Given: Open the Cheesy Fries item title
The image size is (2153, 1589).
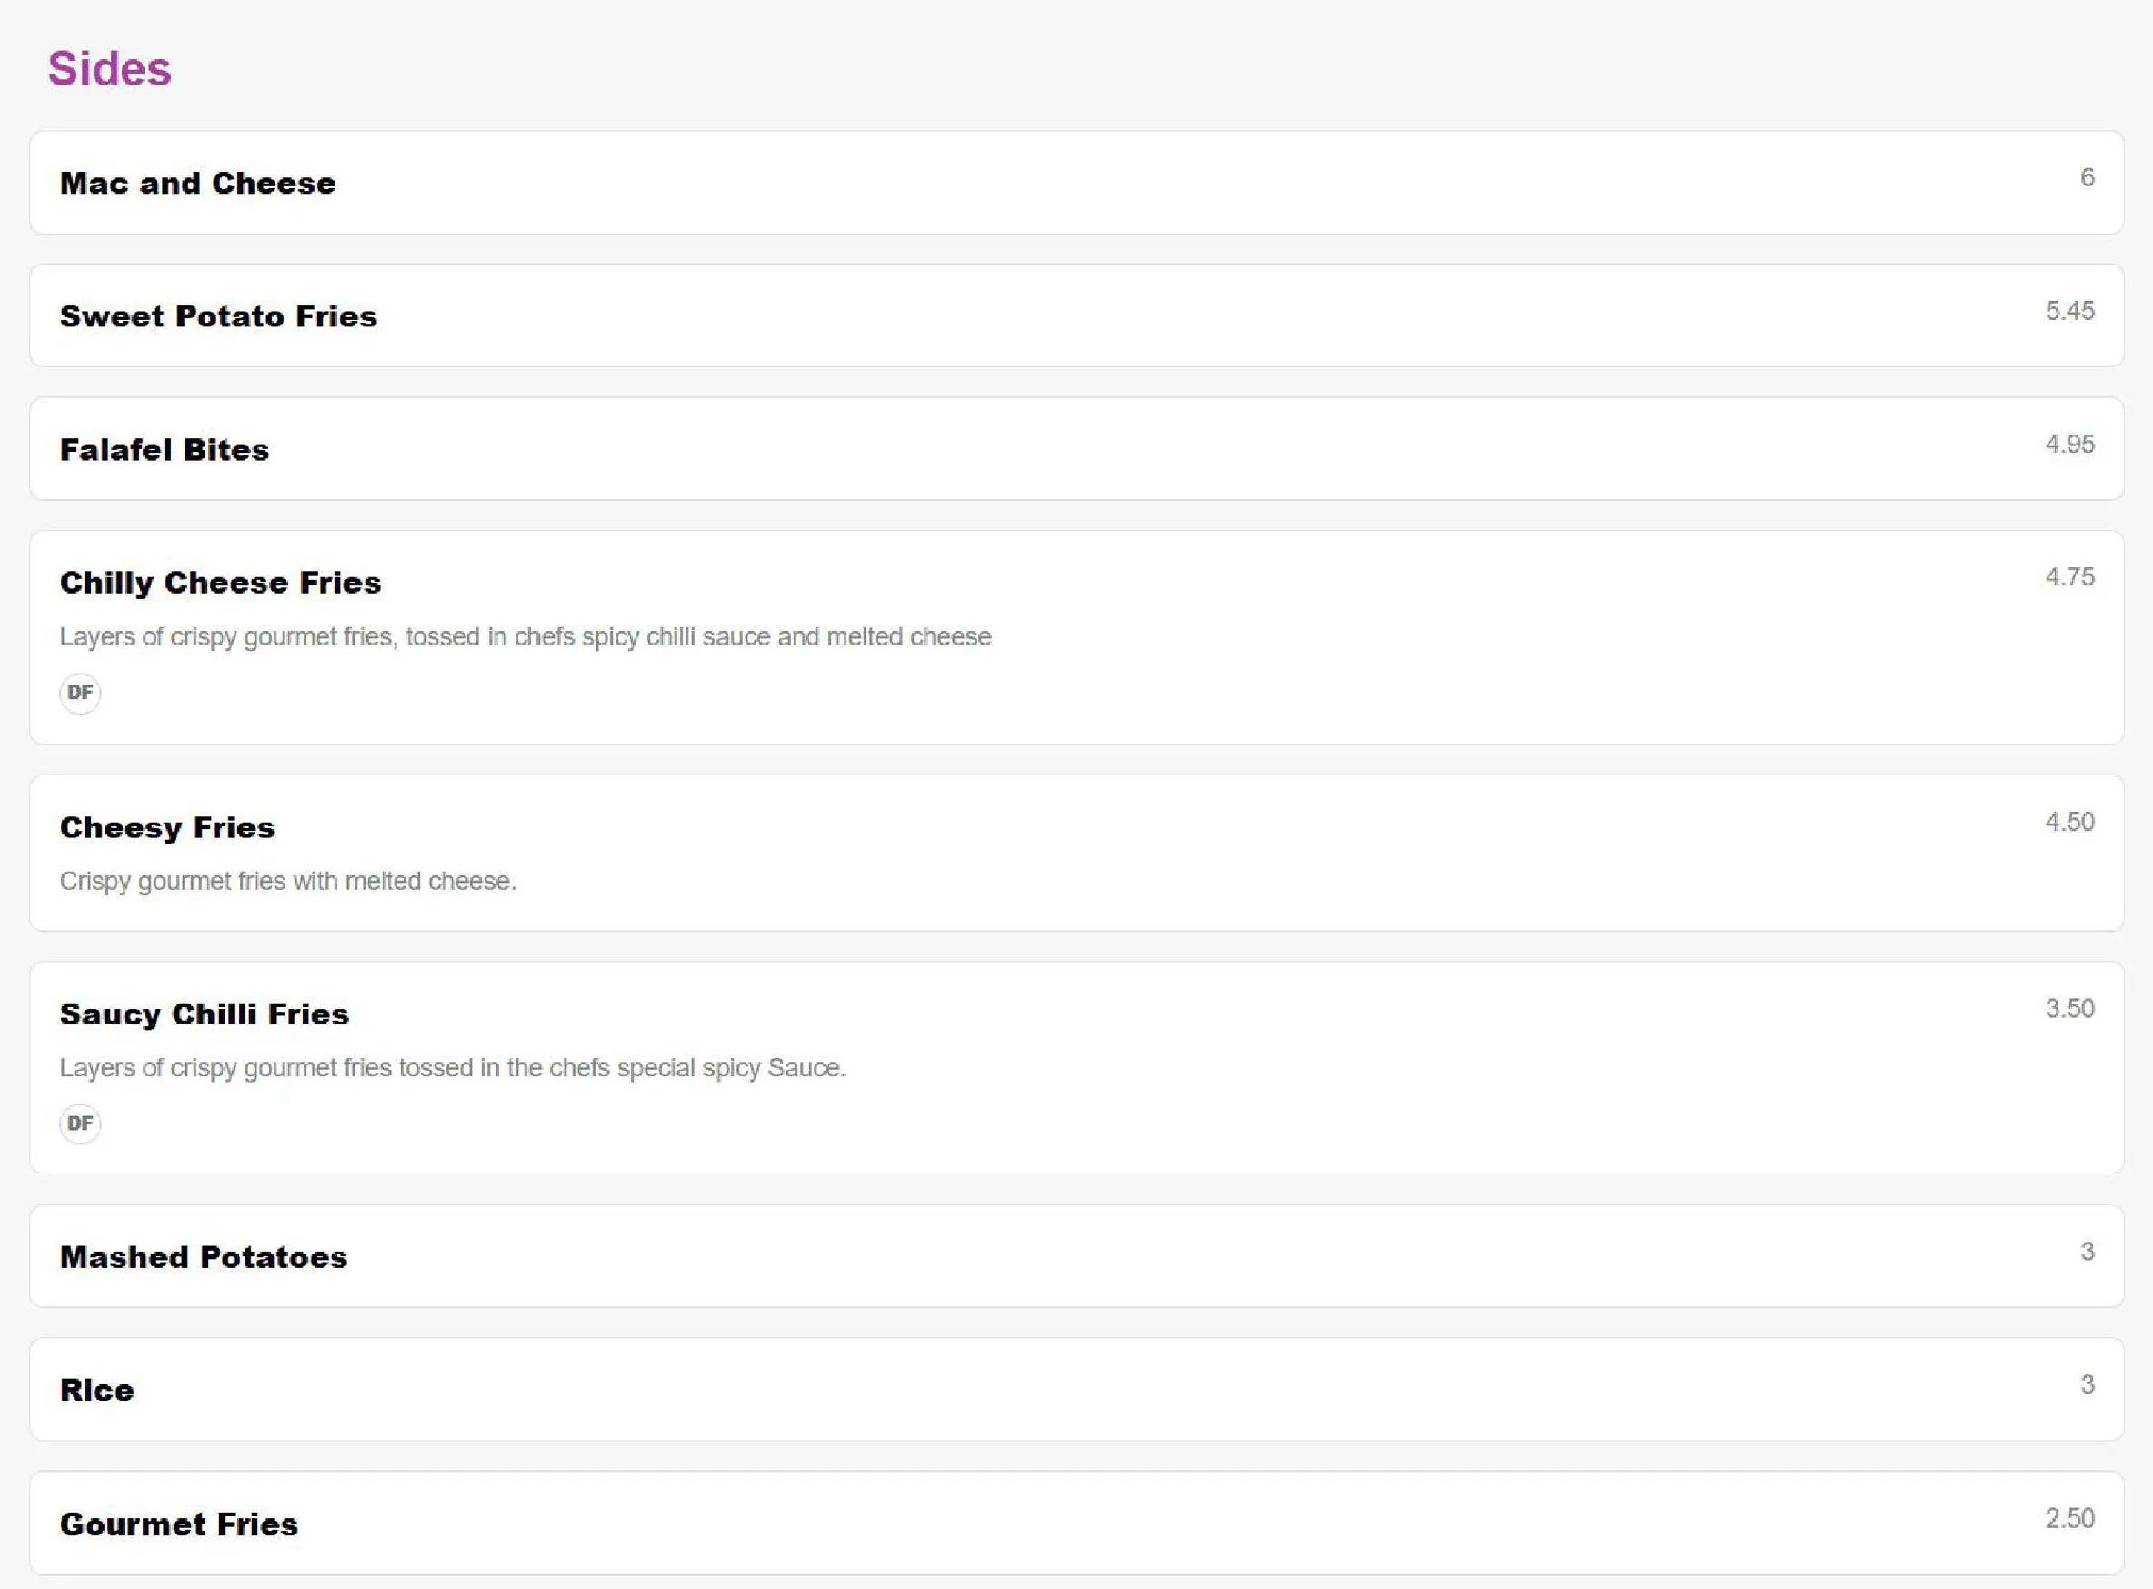Looking at the screenshot, I should point(167,827).
